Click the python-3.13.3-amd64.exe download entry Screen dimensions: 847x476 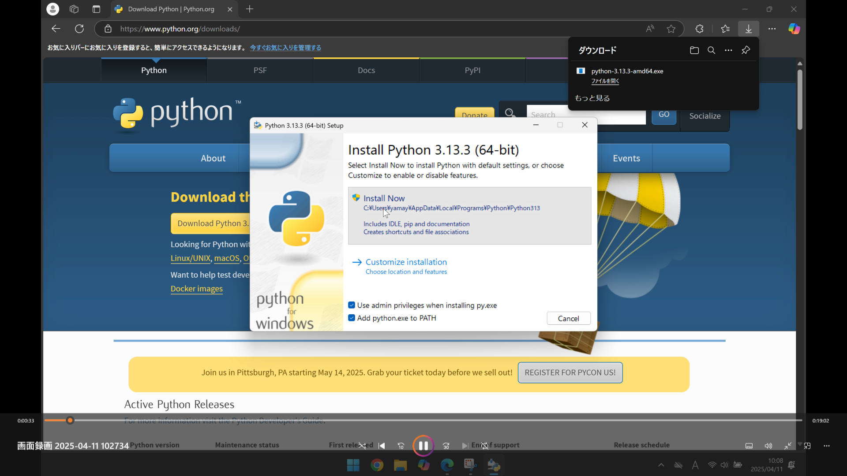coord(627,71)
